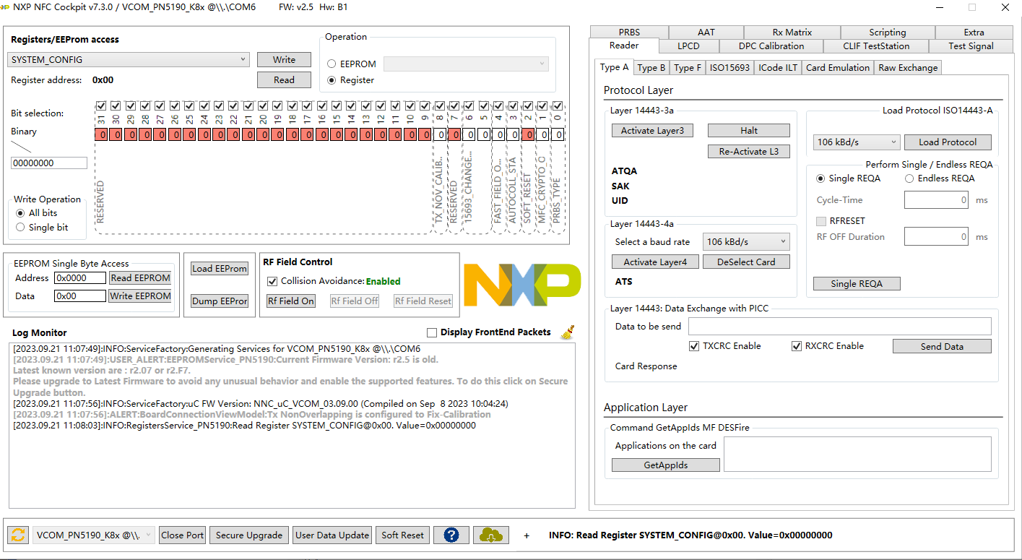Click the Activate Layer3 button
Image resolution: width=1022 pixels, height=560 pixels.
tap(653, 131)
